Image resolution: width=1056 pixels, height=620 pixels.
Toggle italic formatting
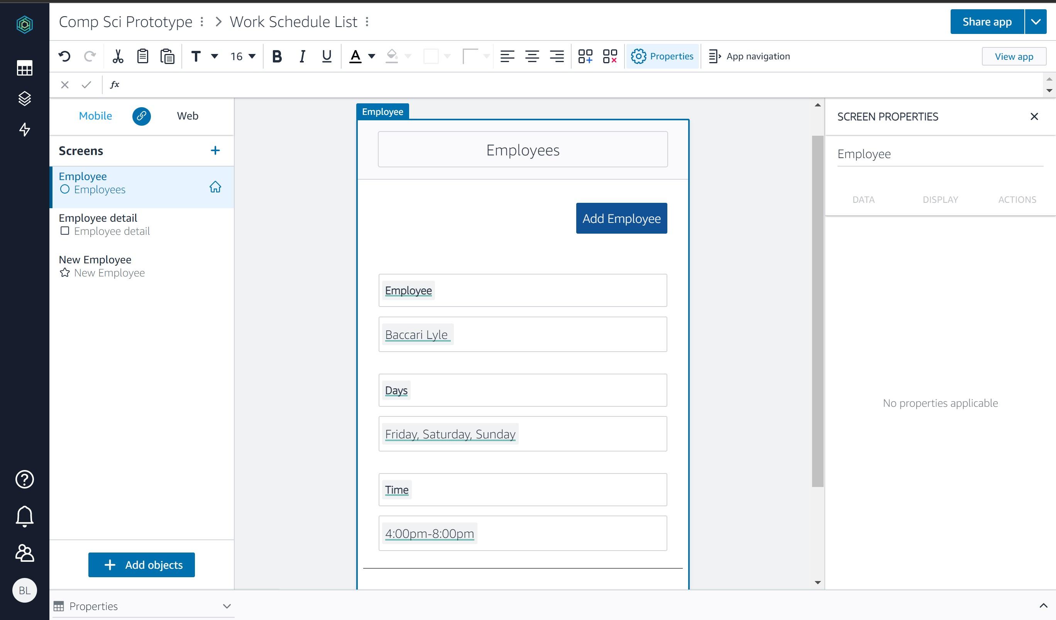pyautogui.click(x=302, y=56)
